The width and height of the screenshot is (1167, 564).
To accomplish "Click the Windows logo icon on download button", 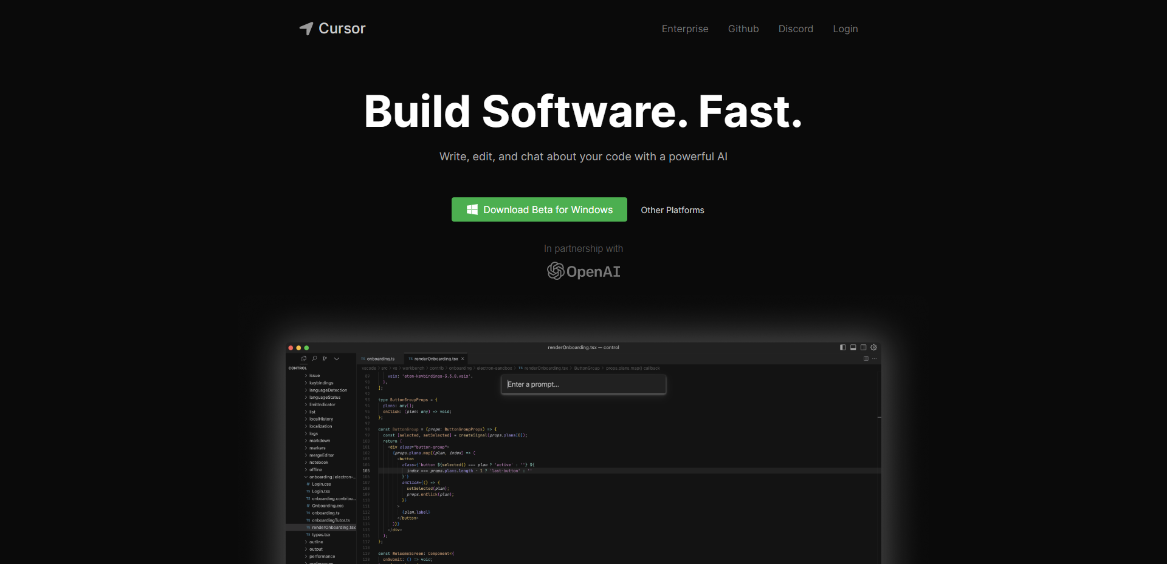I will (472, 209).
